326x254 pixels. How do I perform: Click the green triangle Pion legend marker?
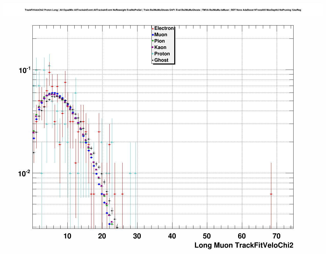pyautogui.click(x=153, y=41)
